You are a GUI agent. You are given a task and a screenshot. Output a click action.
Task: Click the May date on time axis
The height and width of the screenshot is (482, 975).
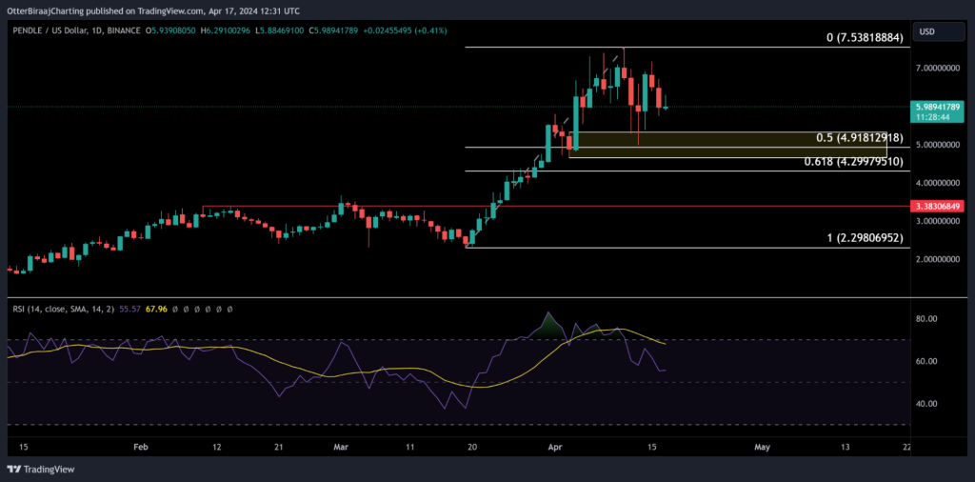pyautogui.click(x=761, y=445)
